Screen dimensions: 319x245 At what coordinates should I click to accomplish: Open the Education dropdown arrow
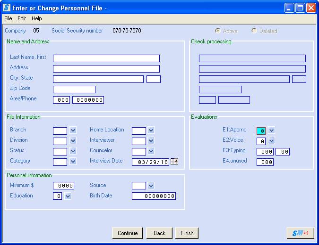(x=68, y=196)
